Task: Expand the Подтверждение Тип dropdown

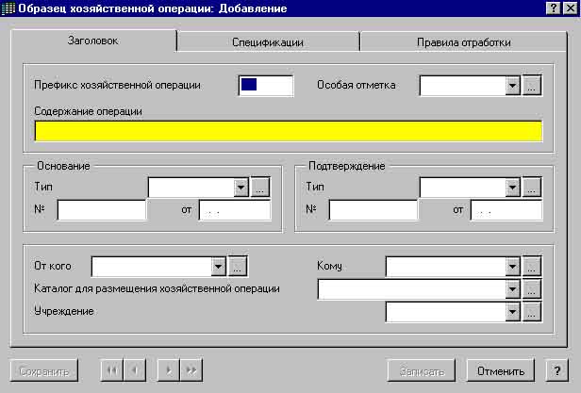Action: 513,187
